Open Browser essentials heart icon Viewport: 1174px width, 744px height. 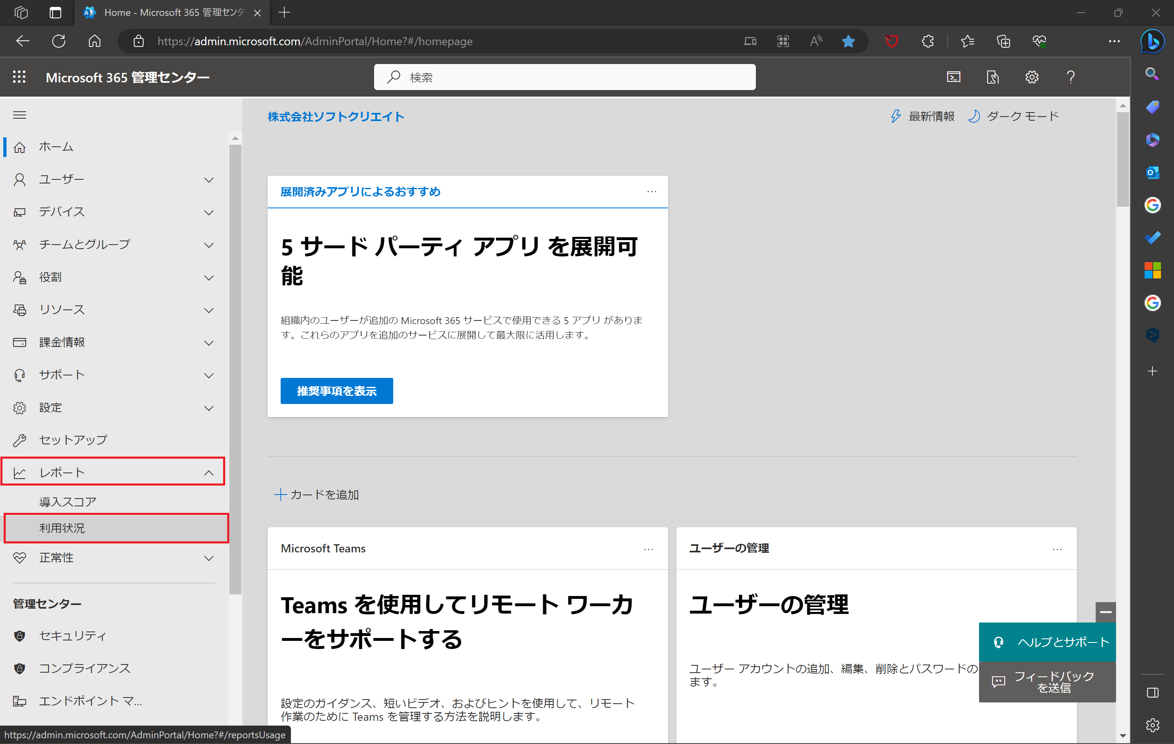pos(1039,41)
